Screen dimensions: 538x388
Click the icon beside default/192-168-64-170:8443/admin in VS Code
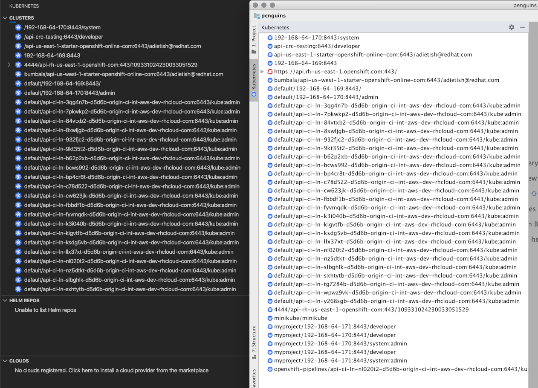click(x=18, y=93)
